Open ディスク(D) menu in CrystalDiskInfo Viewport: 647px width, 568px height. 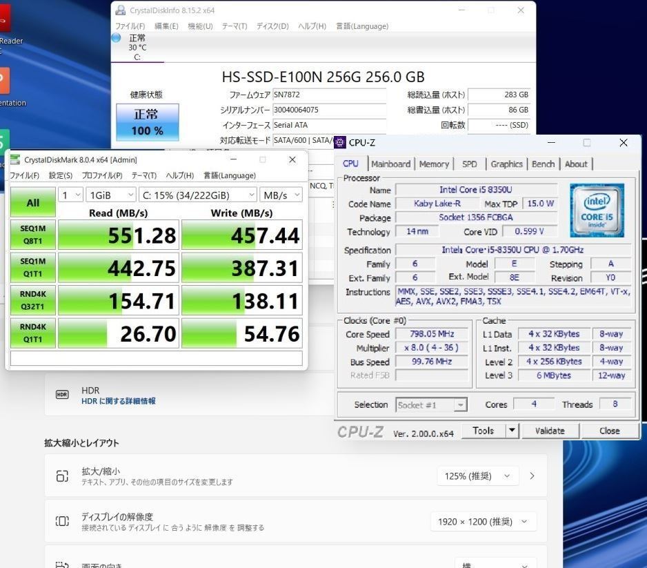click(272, 26)
